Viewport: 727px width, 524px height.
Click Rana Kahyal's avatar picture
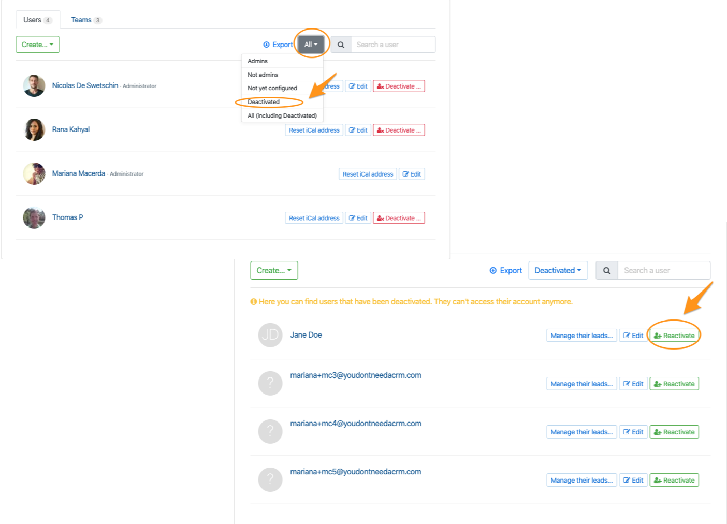click(x=34, y=130)
